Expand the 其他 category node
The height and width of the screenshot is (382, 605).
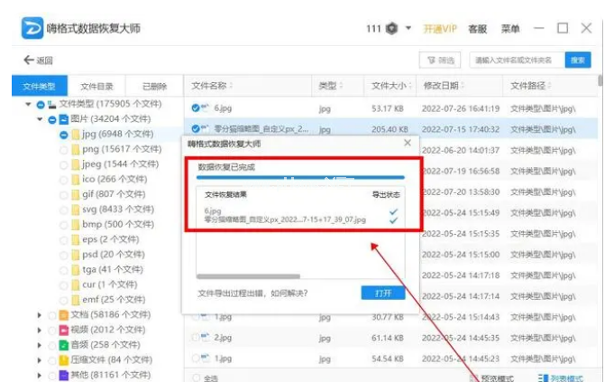[x=40, y=375]
